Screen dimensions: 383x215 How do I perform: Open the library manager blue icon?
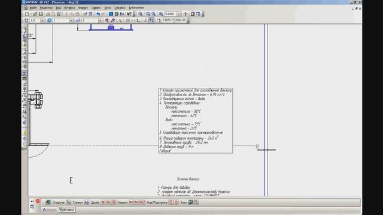111,14
